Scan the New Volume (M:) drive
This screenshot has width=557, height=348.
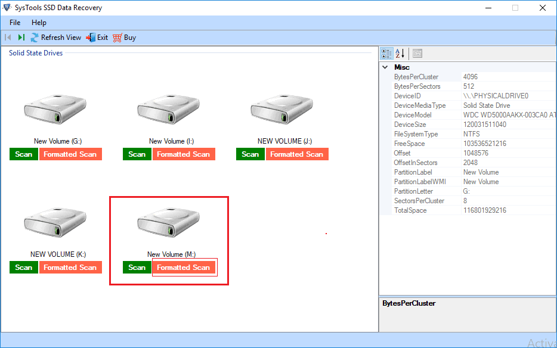[137, 268]
